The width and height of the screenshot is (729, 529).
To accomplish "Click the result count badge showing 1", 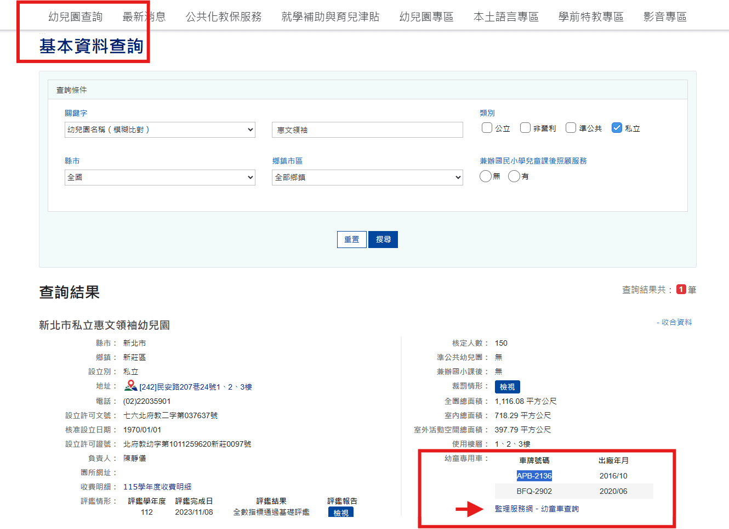I will click(x=681, y=289).
